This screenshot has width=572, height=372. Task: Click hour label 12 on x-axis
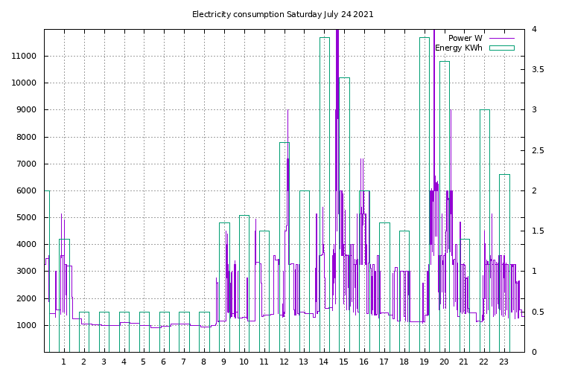click(284, 362)
